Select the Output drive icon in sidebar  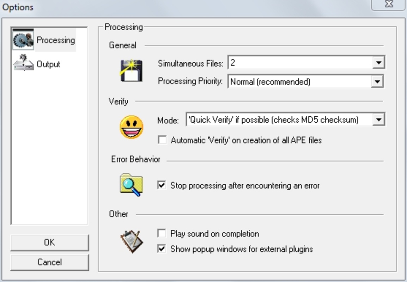pyautogui.click(x=23, y=62)
